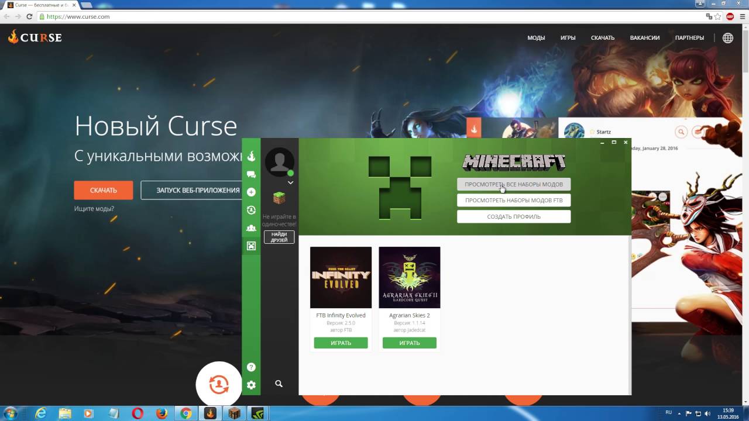Click the Adblock Plus extension icon
Image resolution: width=749 pixels, height=421 pixels.
730,16
